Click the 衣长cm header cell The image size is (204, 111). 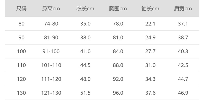click(85, 9)
